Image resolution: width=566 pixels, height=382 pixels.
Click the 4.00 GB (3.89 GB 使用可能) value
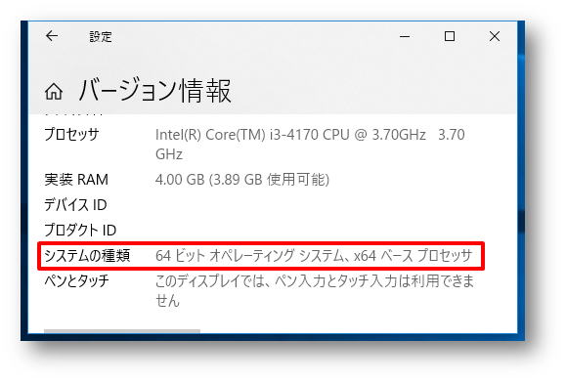click(242, 180)
